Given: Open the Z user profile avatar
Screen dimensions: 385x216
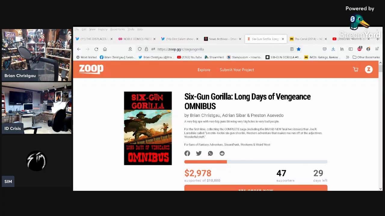Looking at the screenshot, I should coord(369,70).
